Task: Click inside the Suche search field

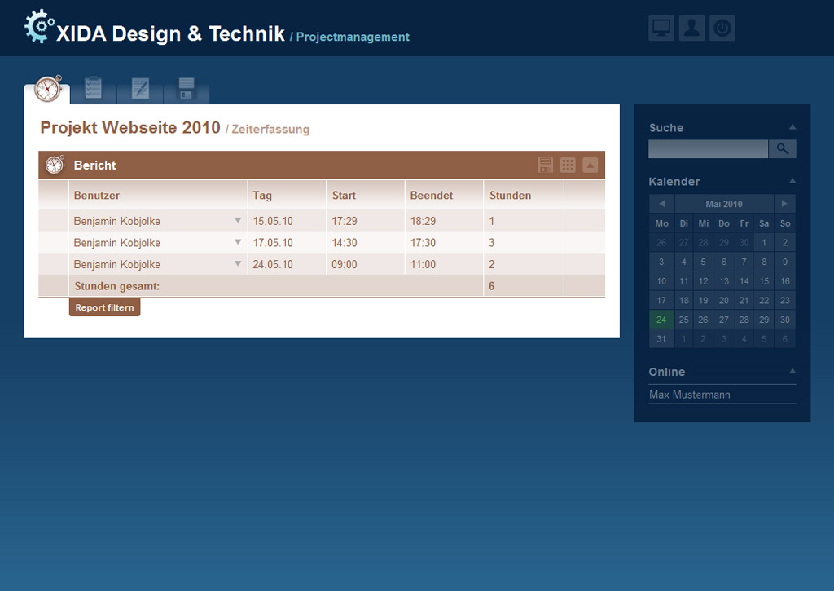Action: (x=708, y=149)
